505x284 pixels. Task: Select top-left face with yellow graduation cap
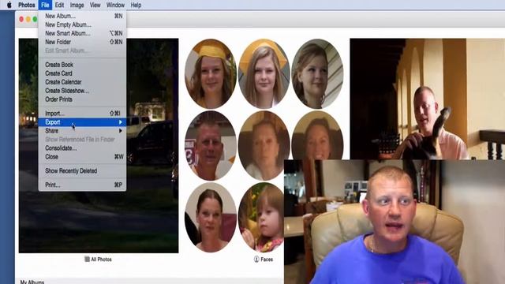[211, 73]
